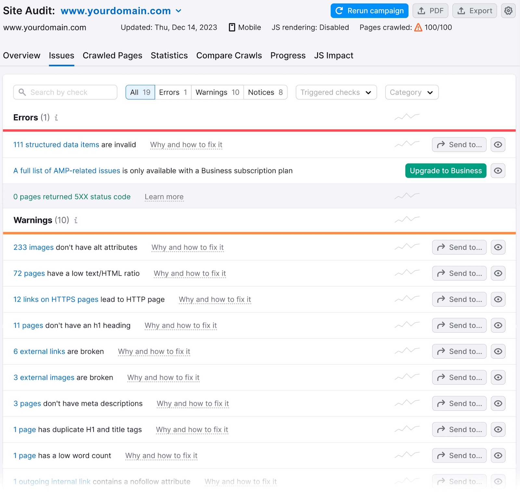
Task: Hide the AMP-related issues row
Action: coord(498,171)
